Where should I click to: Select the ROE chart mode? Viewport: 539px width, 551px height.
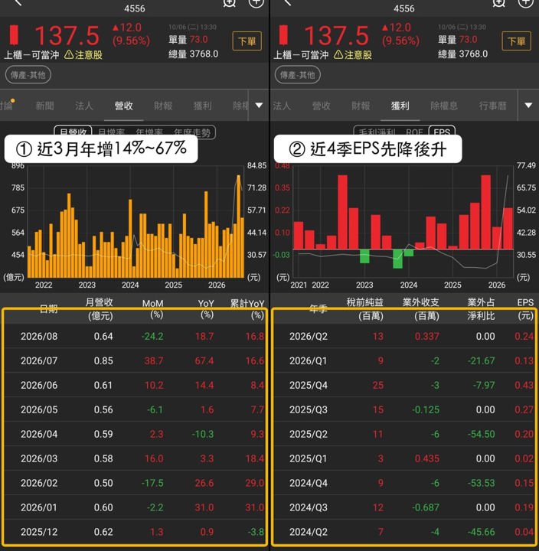(x=414, y=132)
